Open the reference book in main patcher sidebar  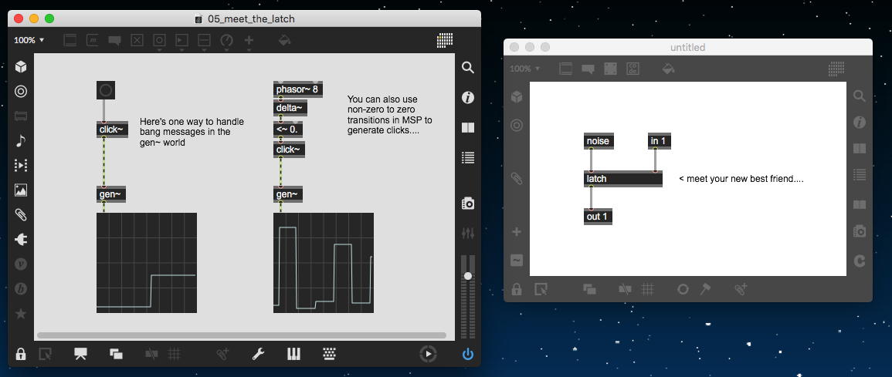(467, 128)
